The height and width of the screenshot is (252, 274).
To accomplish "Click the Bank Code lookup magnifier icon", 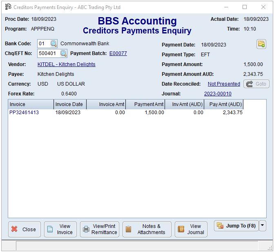I will 54,44.
